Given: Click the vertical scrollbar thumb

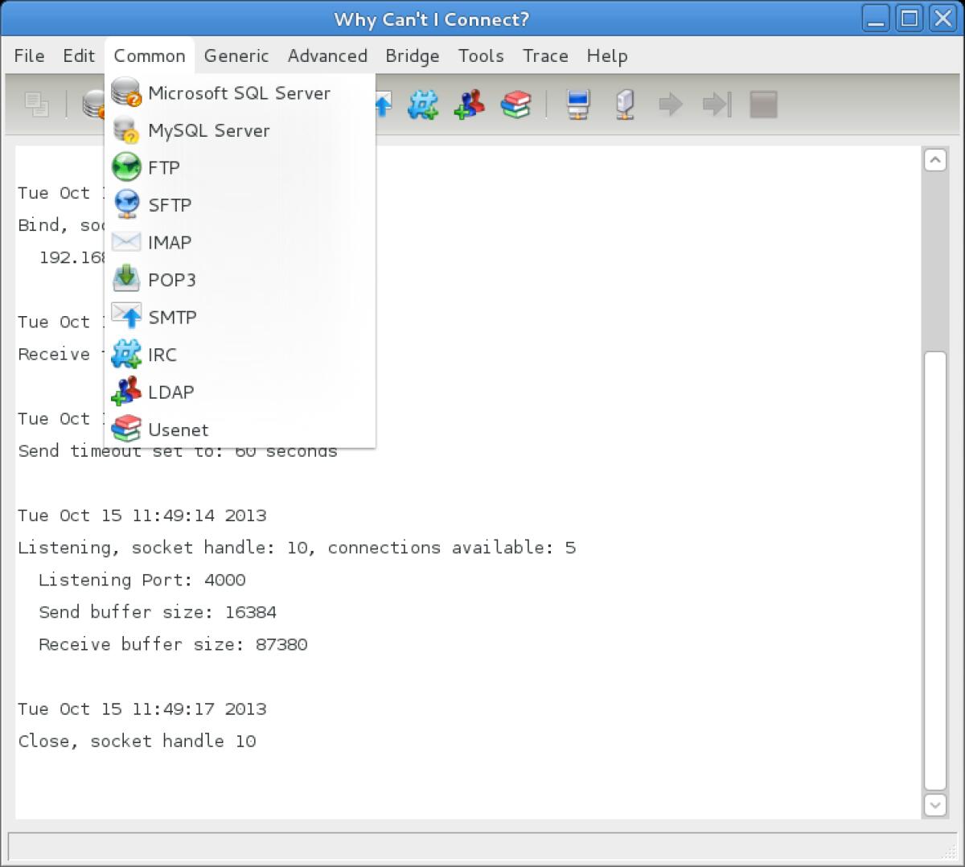Looking at the screenshot, I should [935, 571].
